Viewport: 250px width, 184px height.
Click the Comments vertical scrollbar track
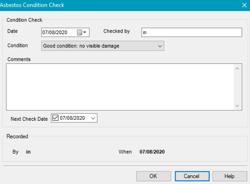click(237, 87)
